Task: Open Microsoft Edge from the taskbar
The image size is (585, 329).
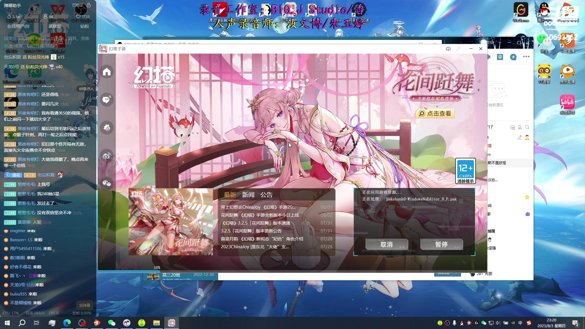Action: tap(67, 323)
